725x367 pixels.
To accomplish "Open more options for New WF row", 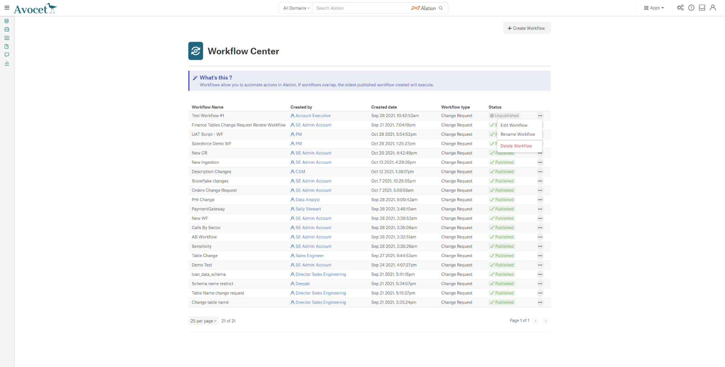I will (540, 218).
